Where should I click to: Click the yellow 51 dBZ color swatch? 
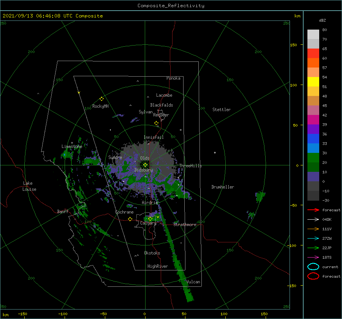pyautogui.click(x=313, y=82)
